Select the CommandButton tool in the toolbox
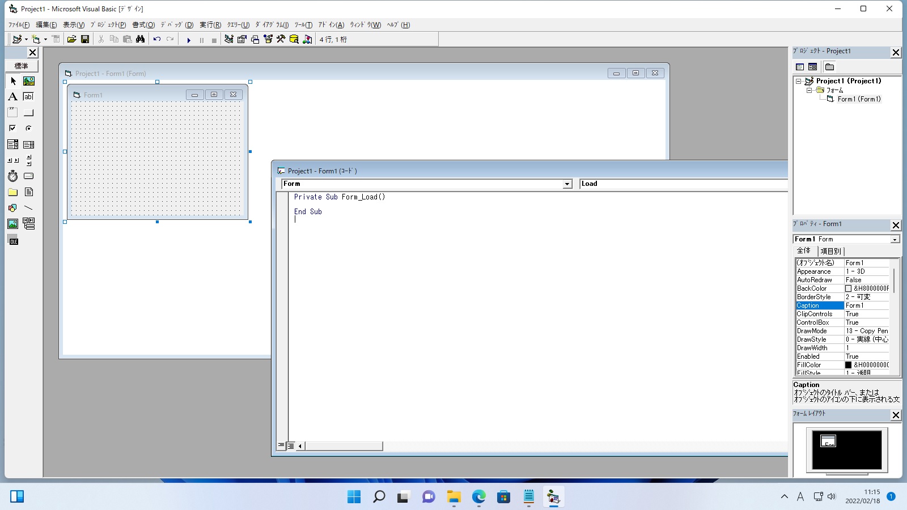This screenshot has width=907, height=510. [x=29, y=113]
